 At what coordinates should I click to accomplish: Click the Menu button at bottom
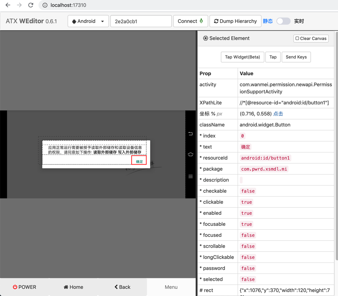point(171,287)
